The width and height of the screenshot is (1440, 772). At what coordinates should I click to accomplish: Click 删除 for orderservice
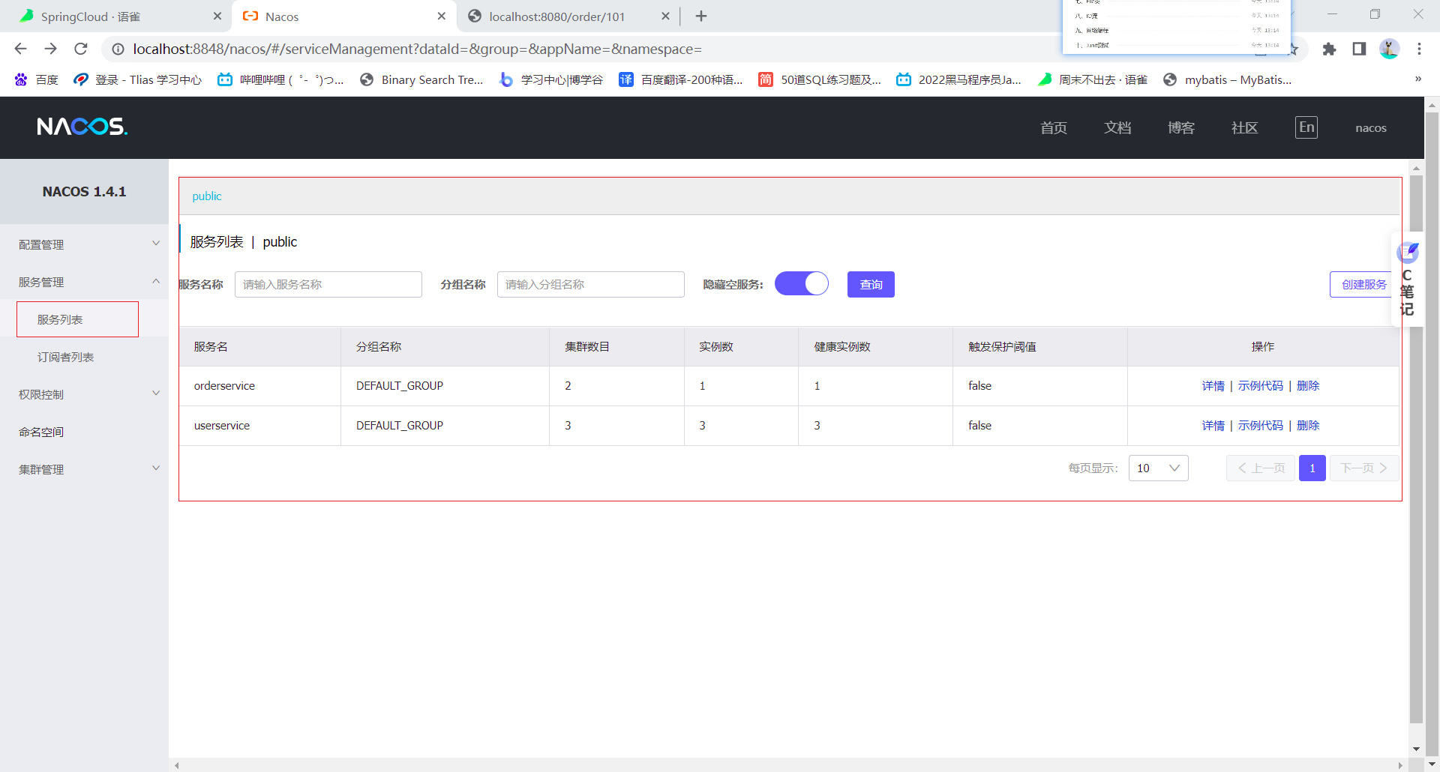click(x=1308, y=385)
